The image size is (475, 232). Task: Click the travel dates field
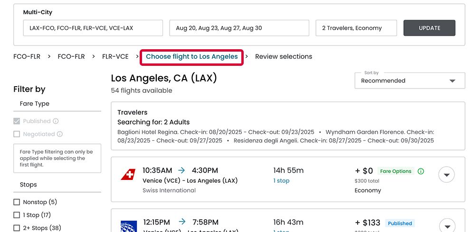pos(239,28)
